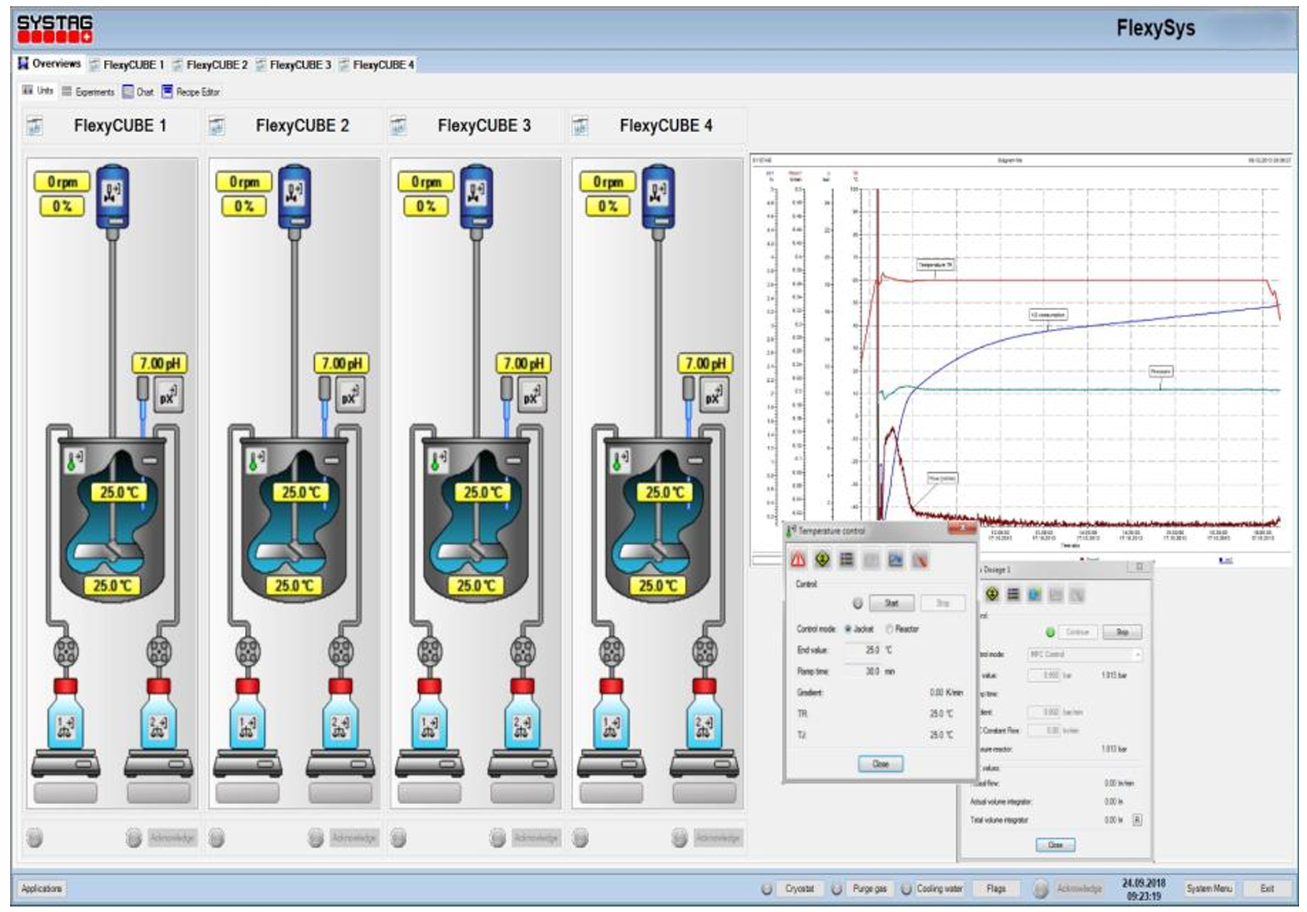
Task: Click the 0 rpm value of FlexyCUBE 1
Action: pos(62,182)
